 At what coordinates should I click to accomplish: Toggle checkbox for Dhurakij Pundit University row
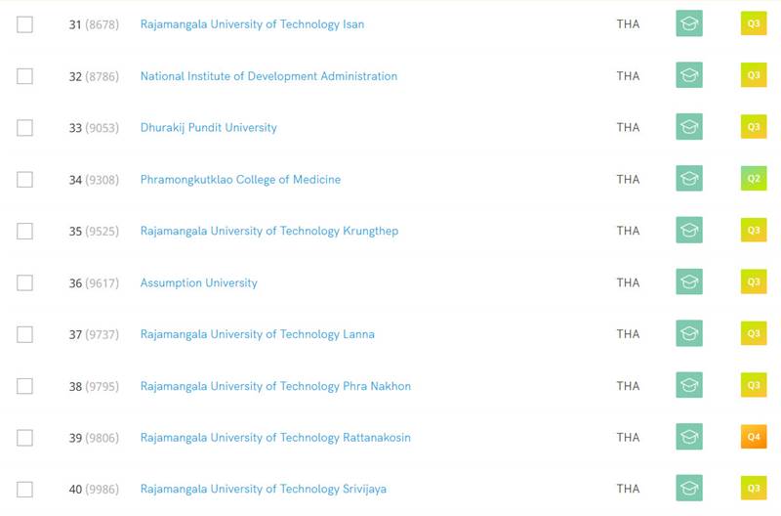point(25,128)
